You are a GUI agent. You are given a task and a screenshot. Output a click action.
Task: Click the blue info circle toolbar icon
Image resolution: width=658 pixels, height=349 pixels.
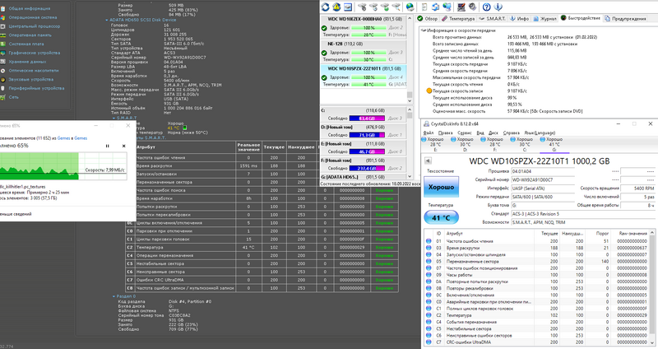coord(498,7)
